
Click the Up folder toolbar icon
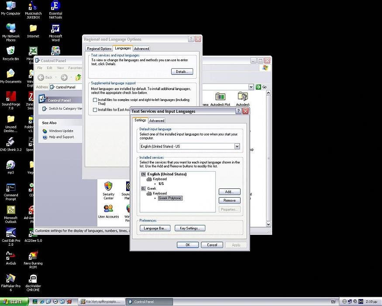(x=78, y=77)
